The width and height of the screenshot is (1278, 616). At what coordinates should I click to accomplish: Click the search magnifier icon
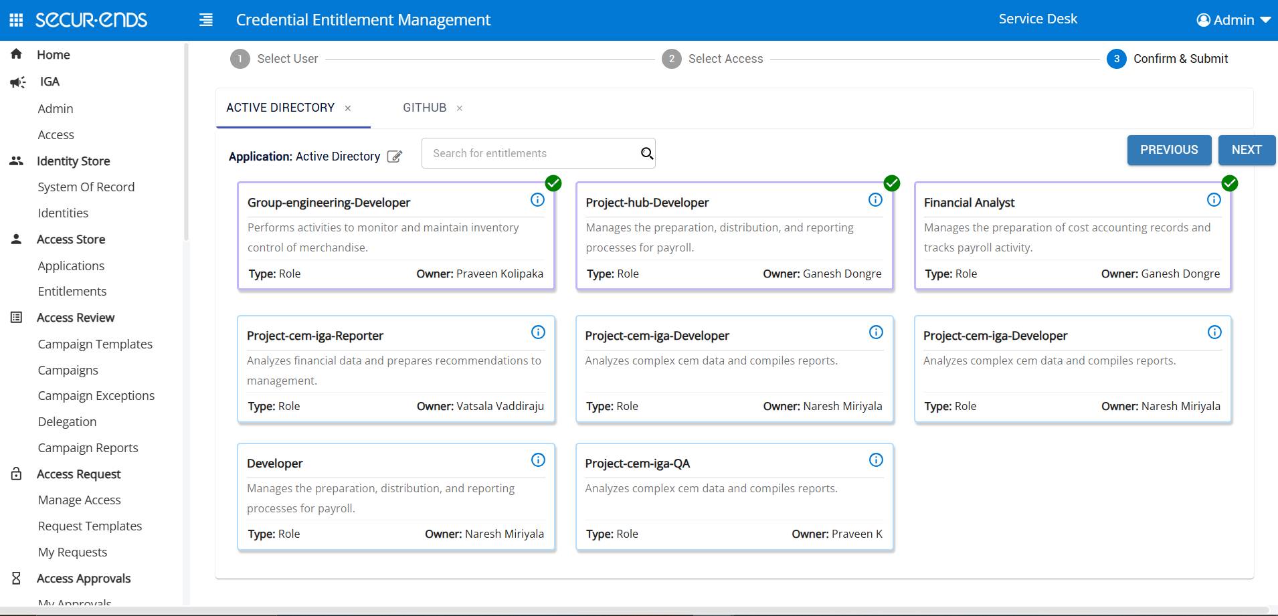[x=646, y=153]
